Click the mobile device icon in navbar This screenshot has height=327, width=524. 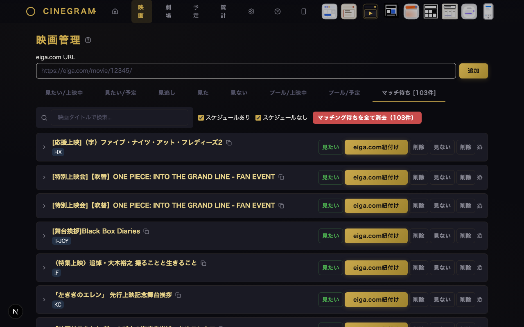click(304, 11)
